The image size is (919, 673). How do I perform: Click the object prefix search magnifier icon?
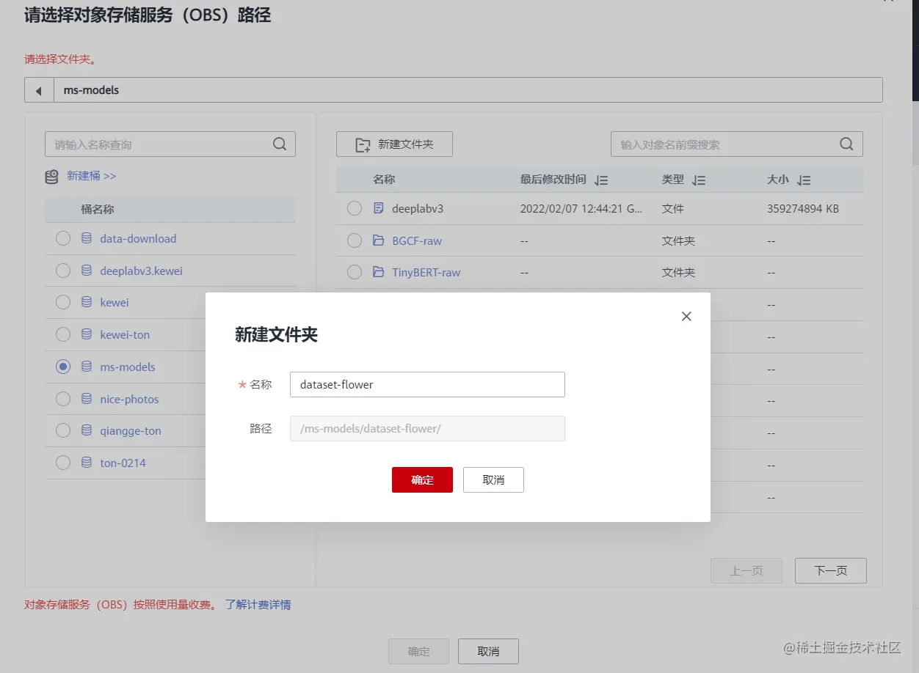[847, 144]
